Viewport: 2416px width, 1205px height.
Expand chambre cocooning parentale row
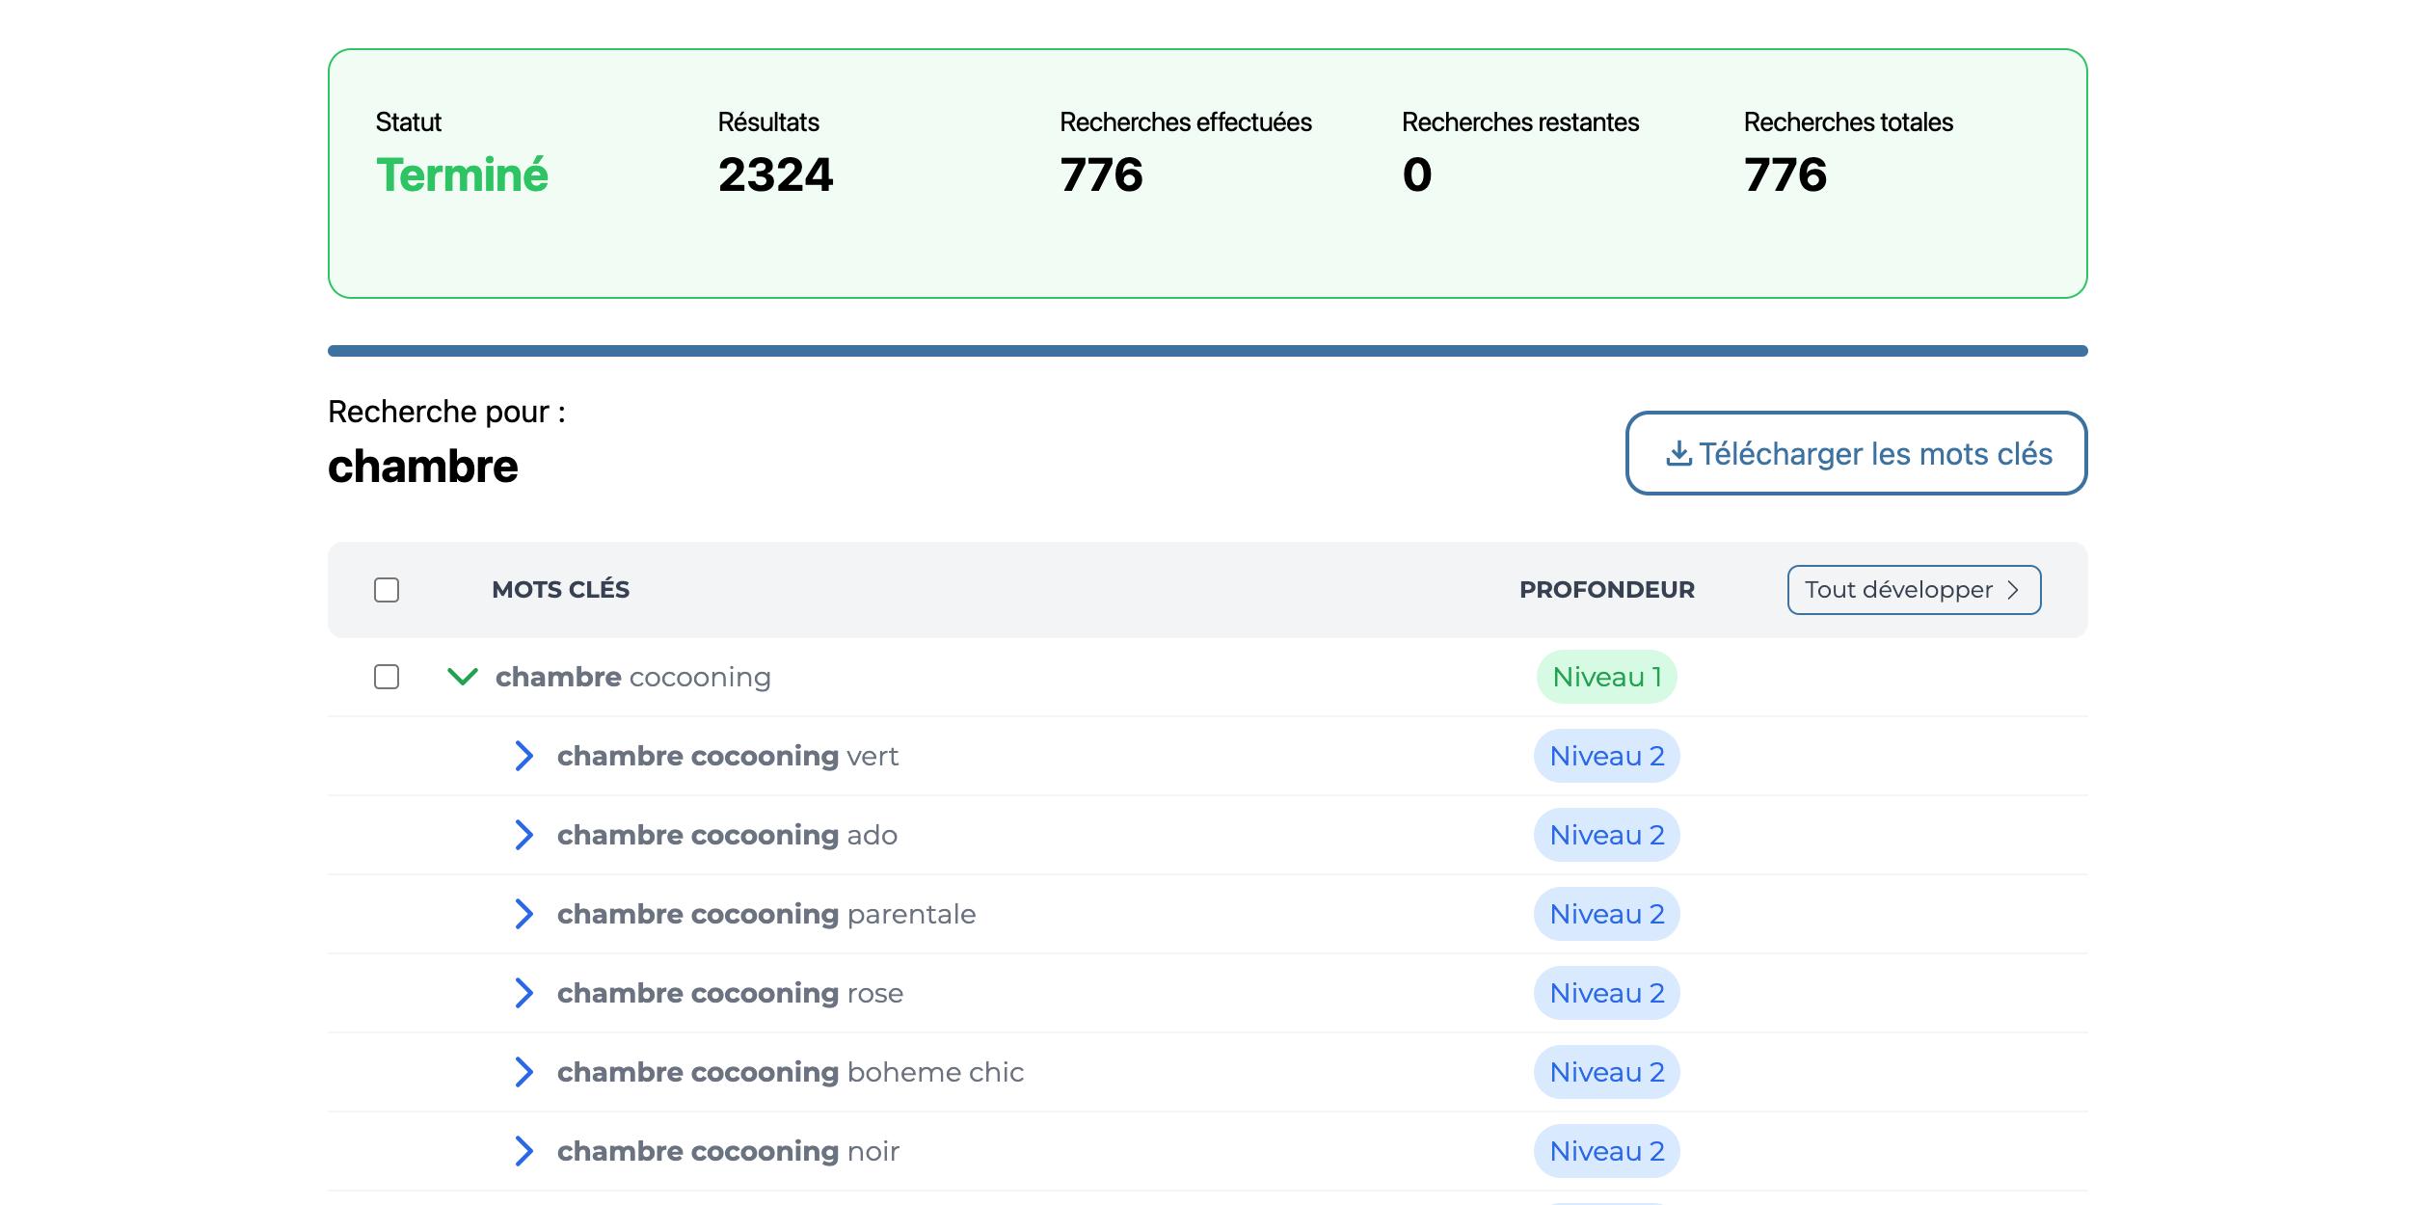coord(523,914)
